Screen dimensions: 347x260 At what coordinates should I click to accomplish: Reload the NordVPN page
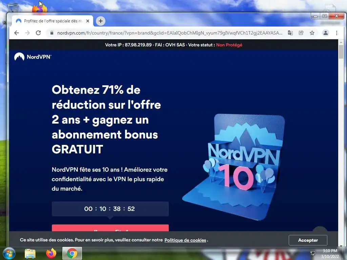click(x=38, y=33)
